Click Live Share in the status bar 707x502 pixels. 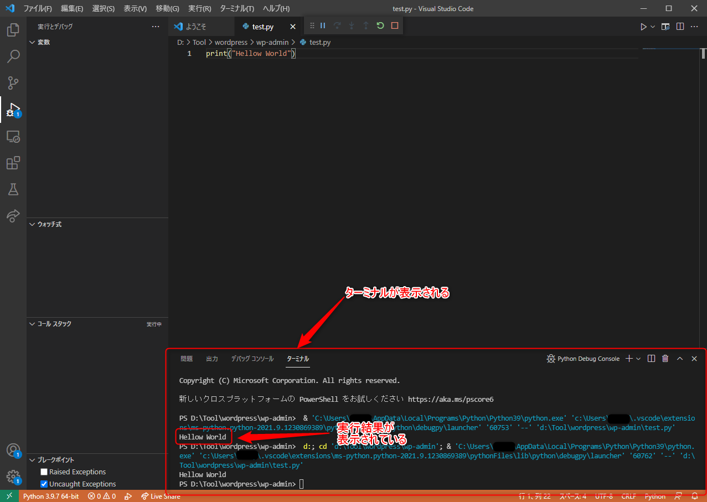point(161,496)
